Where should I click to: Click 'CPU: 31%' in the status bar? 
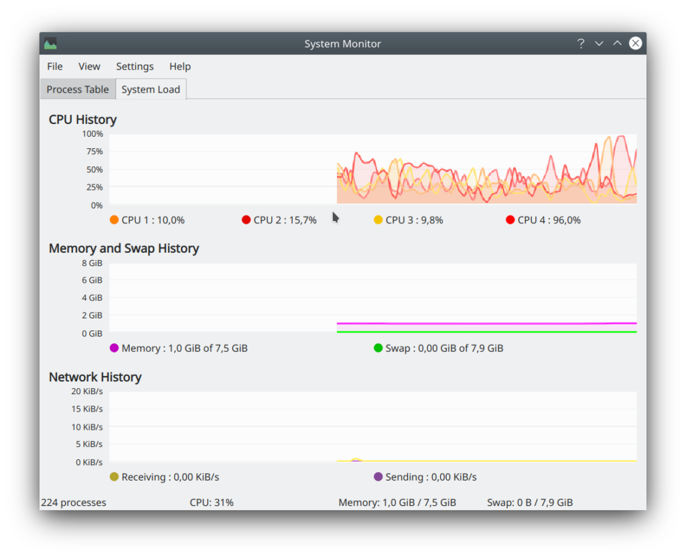pos(211,503)
